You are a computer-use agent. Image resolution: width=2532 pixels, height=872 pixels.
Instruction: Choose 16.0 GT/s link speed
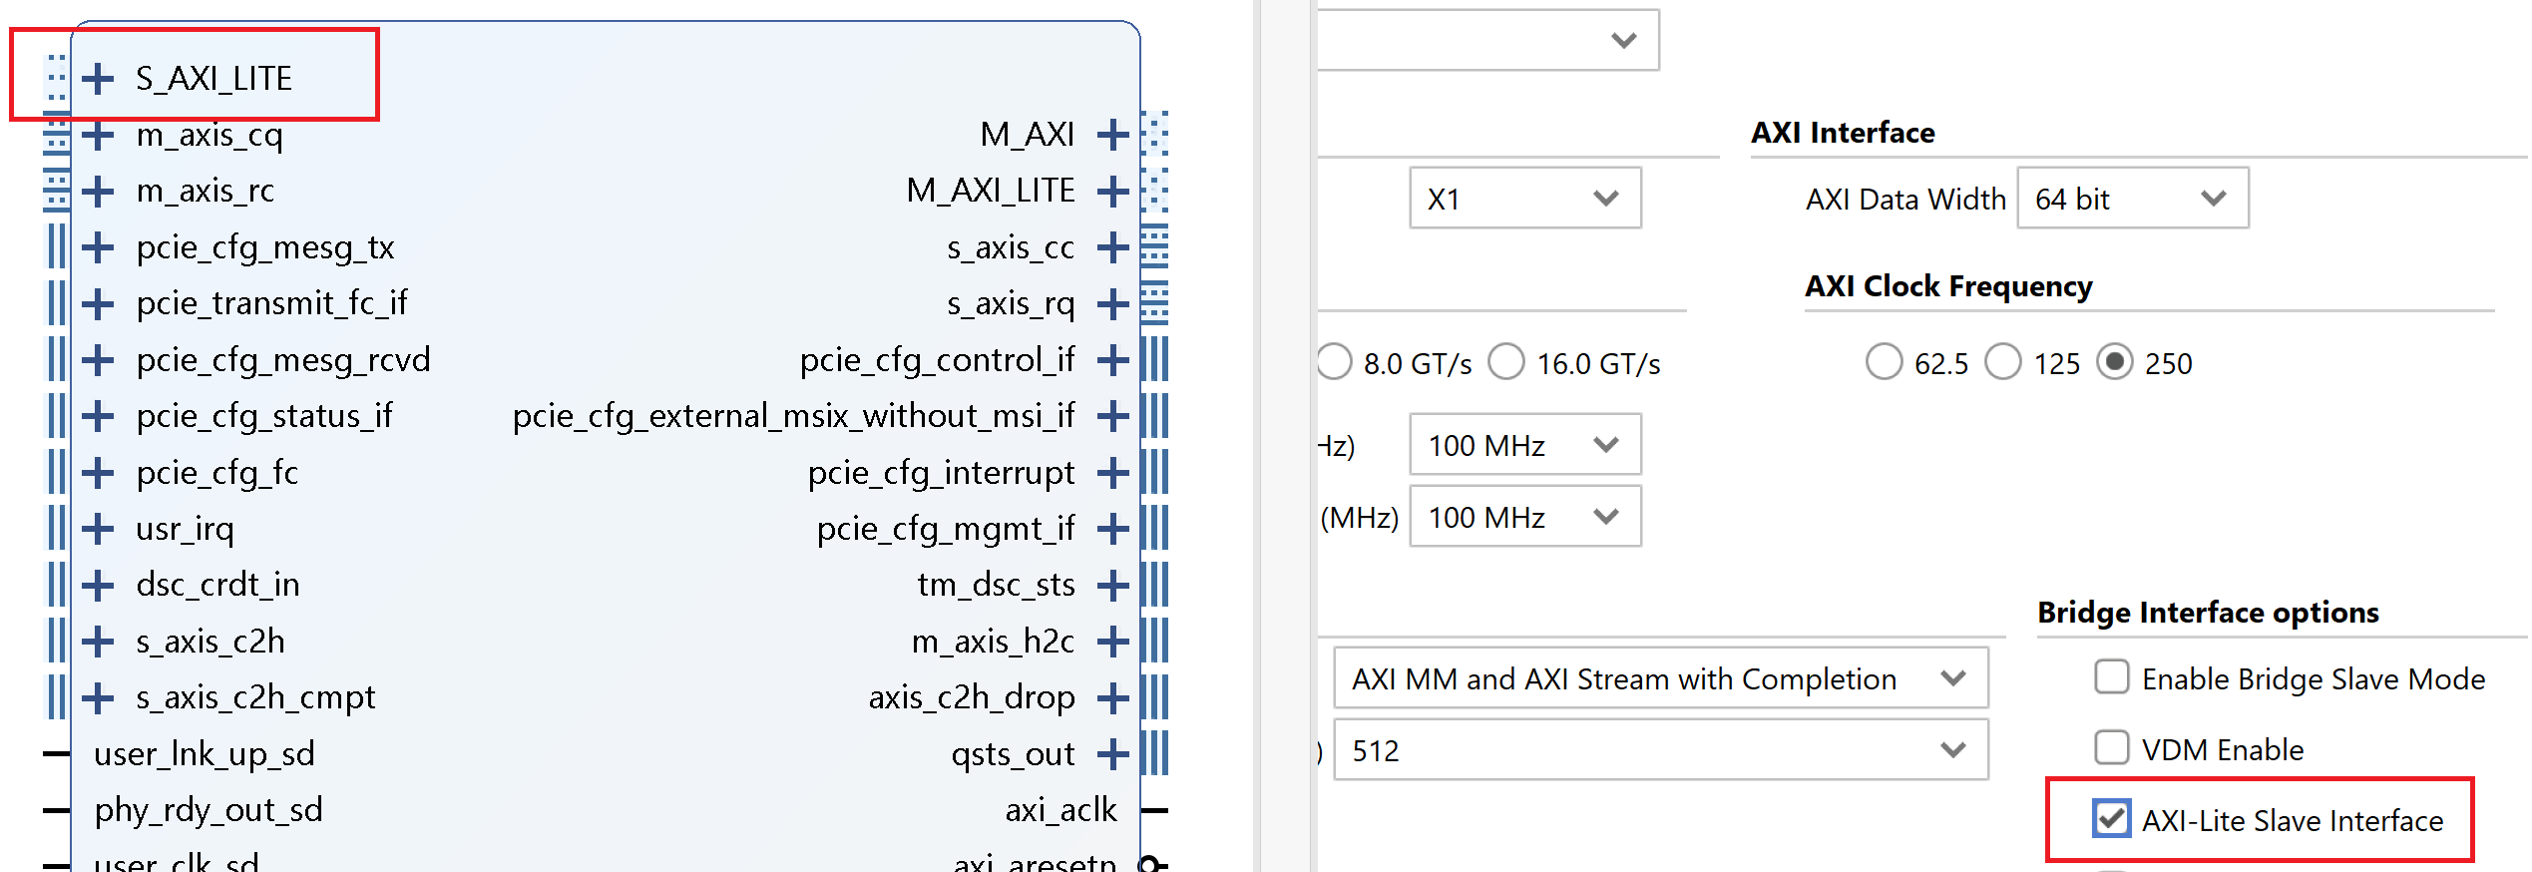[x=1506, y=362]
